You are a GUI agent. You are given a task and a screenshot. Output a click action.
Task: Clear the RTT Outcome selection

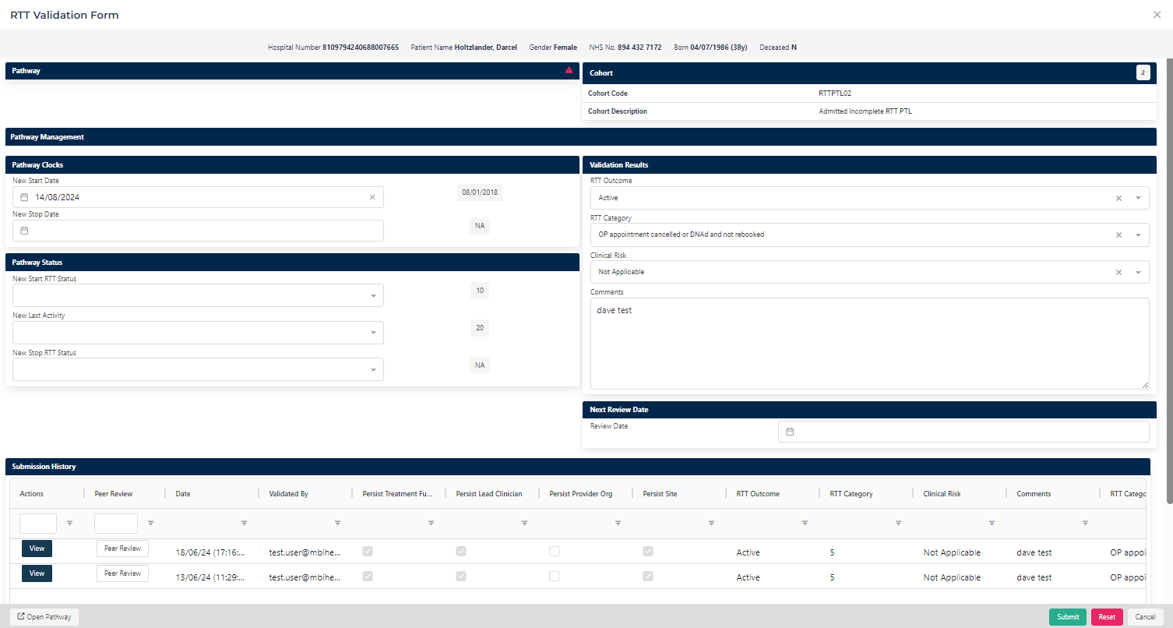(x=1118, y=198)
